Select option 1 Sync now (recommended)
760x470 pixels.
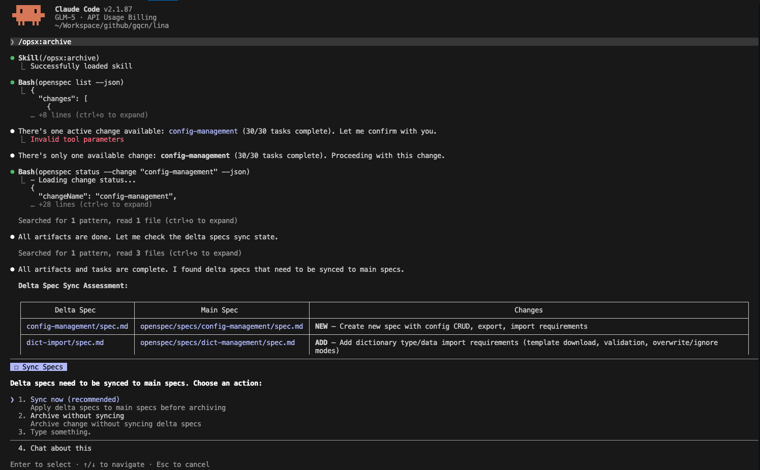75,399
